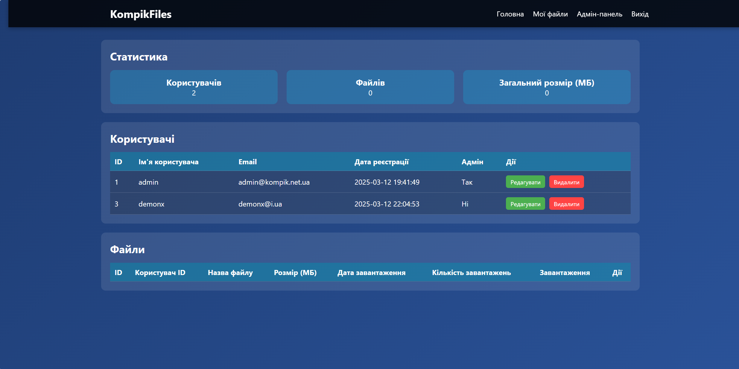
Task: Click the Назва файлу column header
Action: pos(230,273)
